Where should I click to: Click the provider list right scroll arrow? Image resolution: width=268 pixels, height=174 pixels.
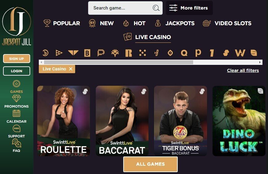pos(260,62)
